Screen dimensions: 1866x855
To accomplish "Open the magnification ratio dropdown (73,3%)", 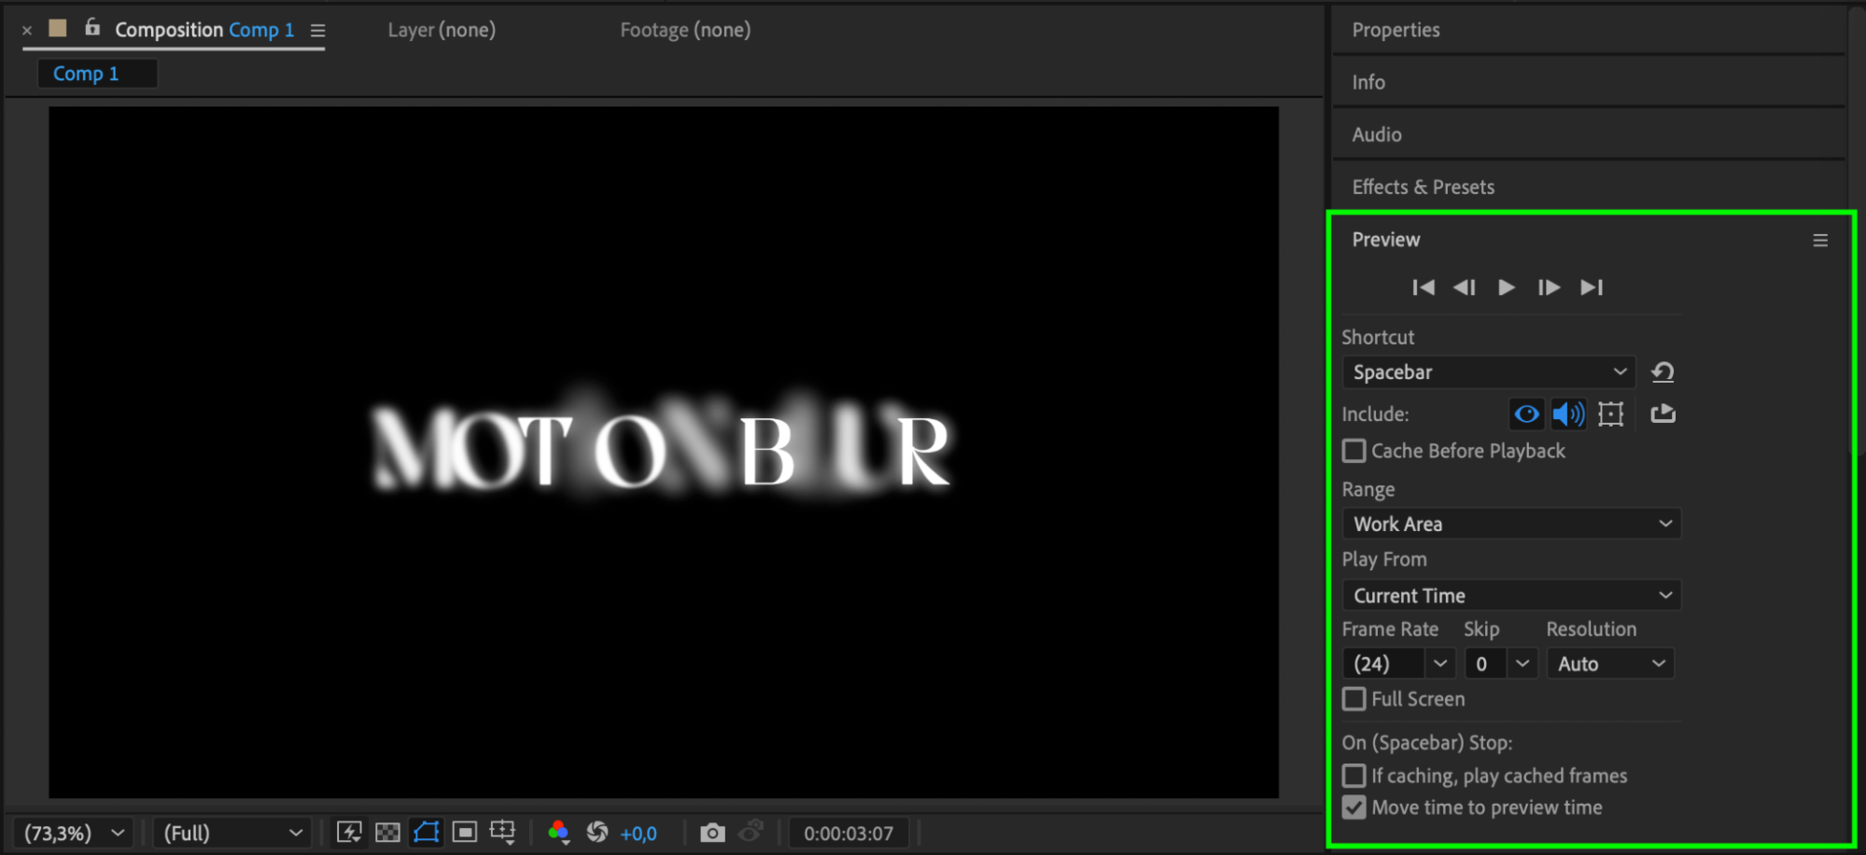I will 75,833.
